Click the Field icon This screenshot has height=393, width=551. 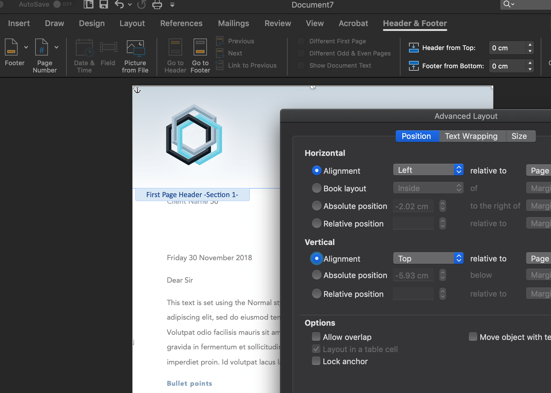[108, 48]
